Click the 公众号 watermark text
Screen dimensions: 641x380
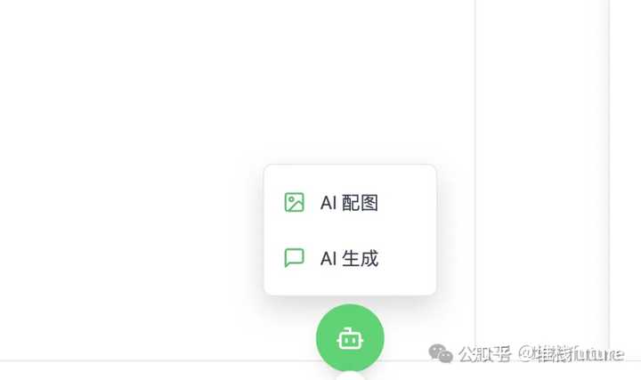pos(485,354)
